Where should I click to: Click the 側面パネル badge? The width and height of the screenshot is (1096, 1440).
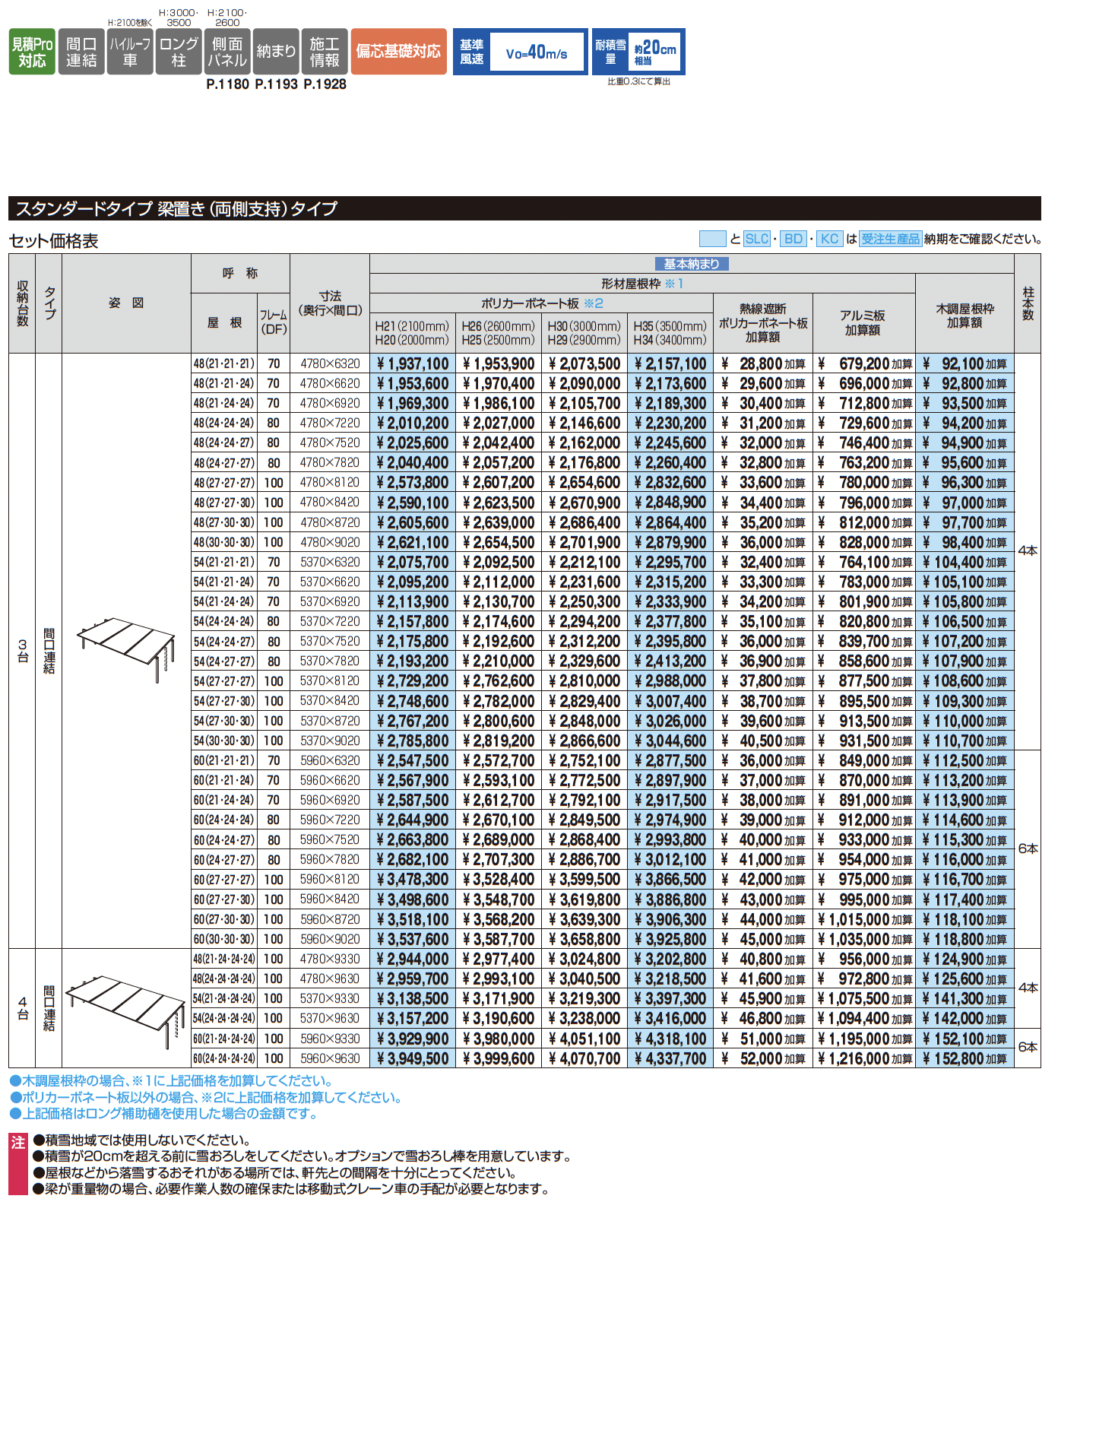point(227,52)
